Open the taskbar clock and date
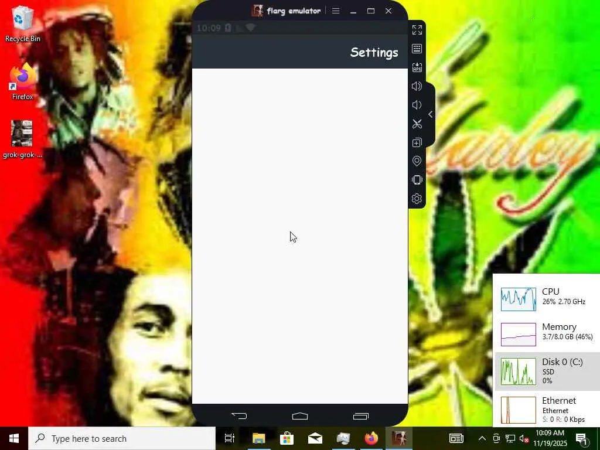600x450 pixels. click(550, 438)
